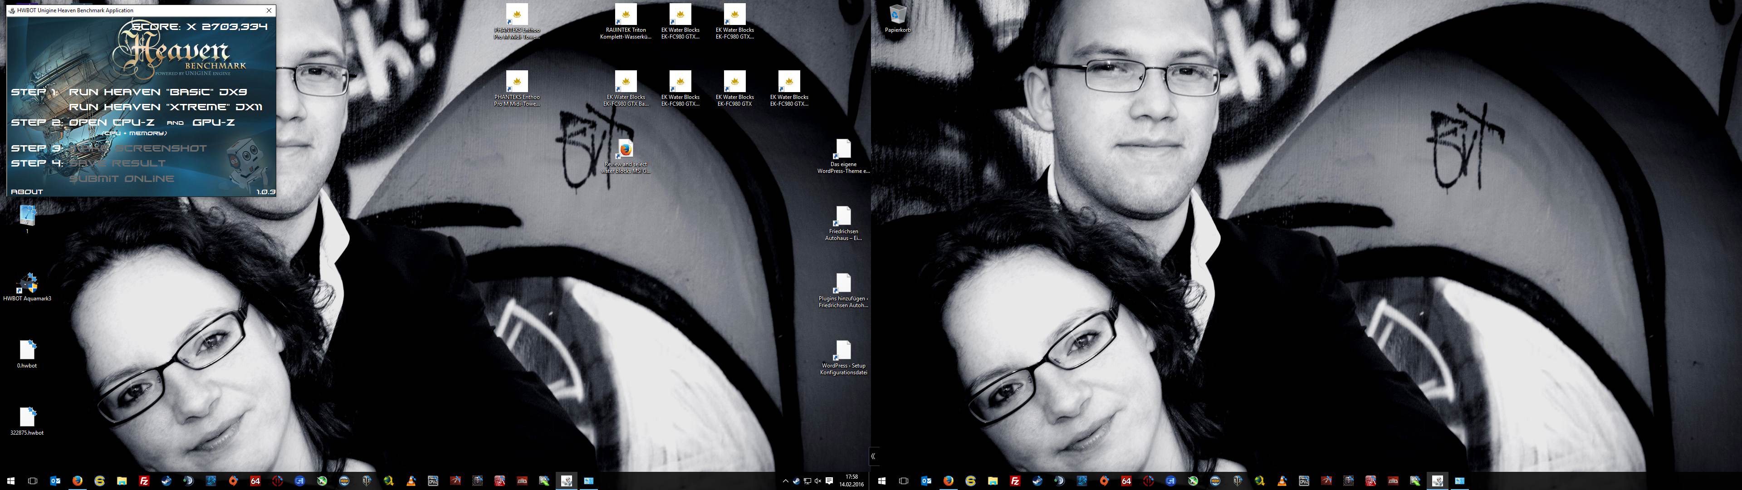
Task: Click the Steam icon in system tray
Action: tap(796, 481)
